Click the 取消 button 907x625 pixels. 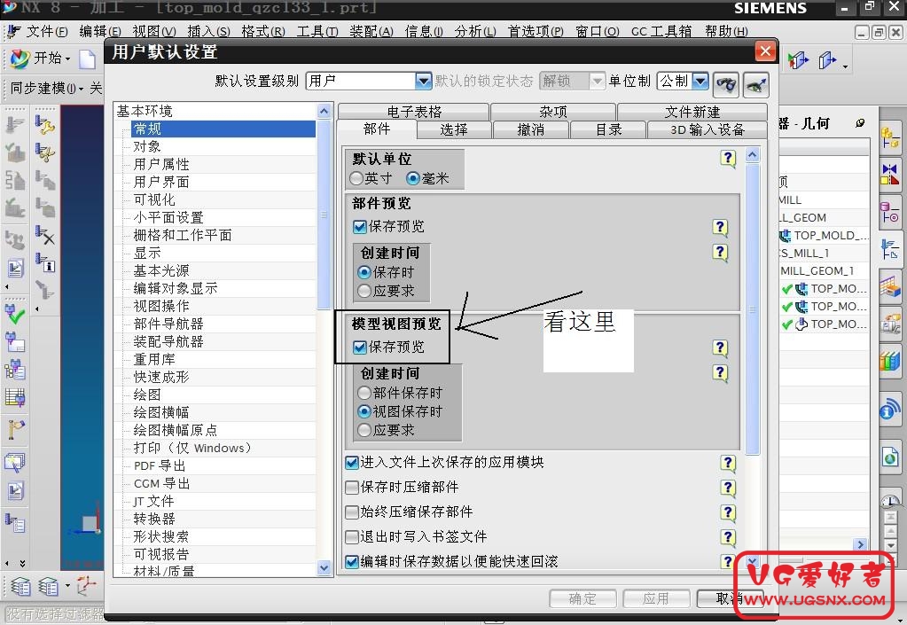730,598
